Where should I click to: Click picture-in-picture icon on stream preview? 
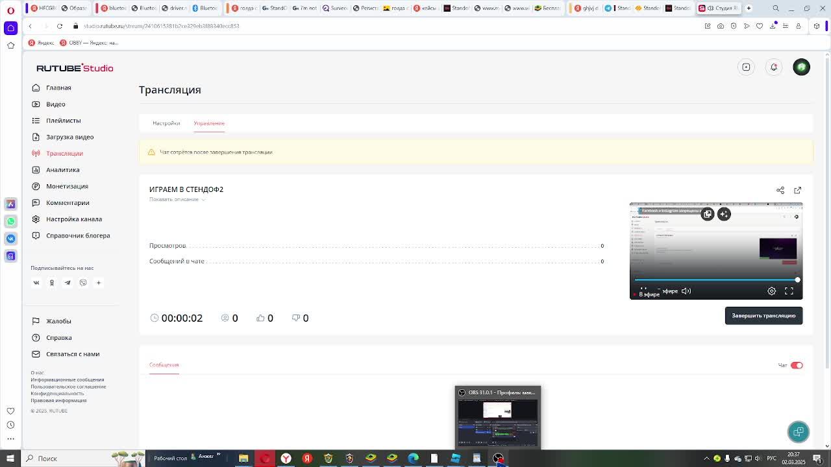[x=708, y=214]
